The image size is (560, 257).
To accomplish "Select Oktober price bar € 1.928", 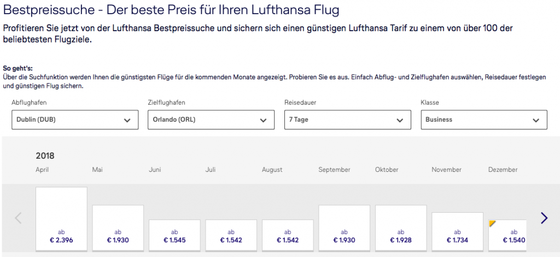I will (x=401, y=228).
